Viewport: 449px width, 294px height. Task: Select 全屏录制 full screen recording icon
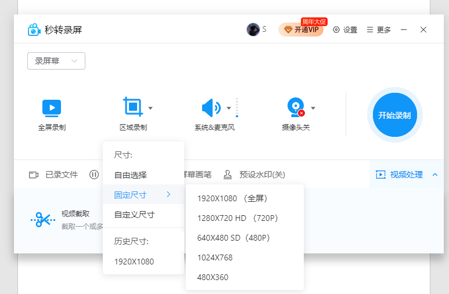click(52, 108)
